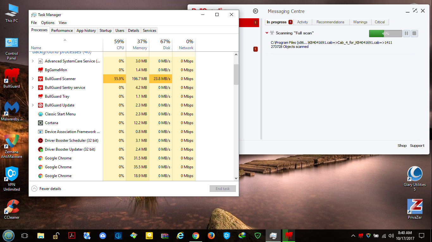
Task: Open the BullGuard Support link
Action: click(417, 146)
